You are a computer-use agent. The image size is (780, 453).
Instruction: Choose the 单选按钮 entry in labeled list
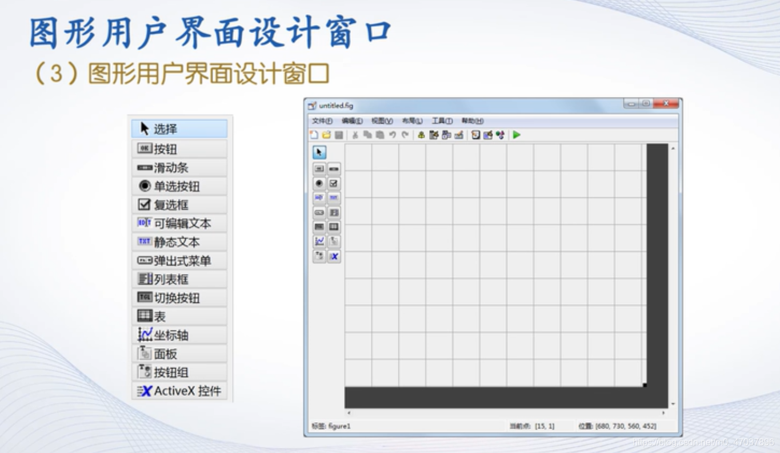pyautogui.click(x=179, y=186)
